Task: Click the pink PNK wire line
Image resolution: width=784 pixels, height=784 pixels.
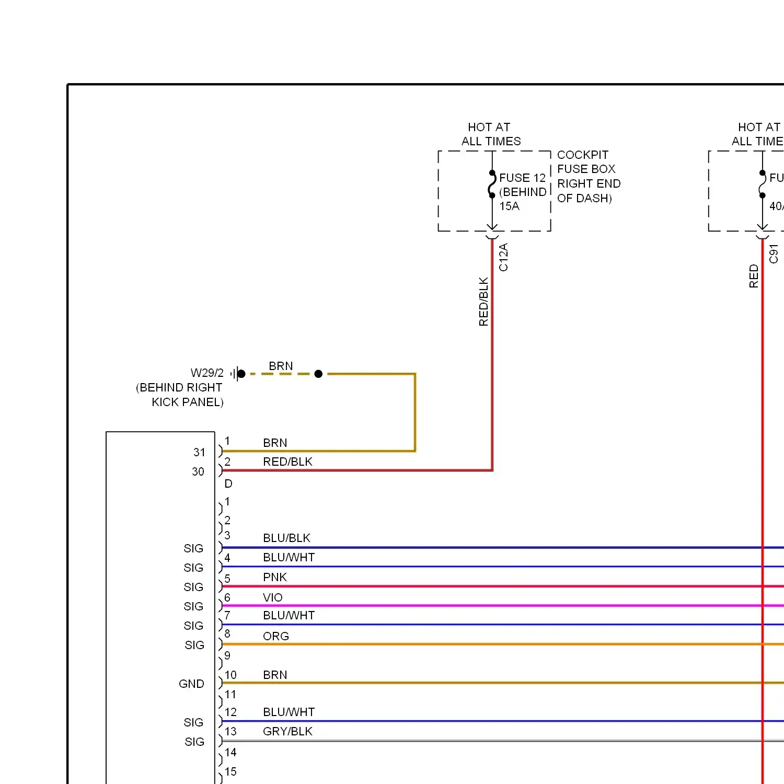Action: point(503,586)
